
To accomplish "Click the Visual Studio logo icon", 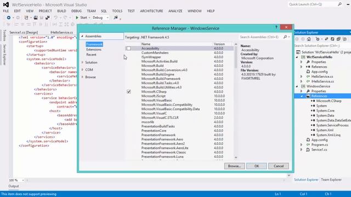I will tap(6, 4).
